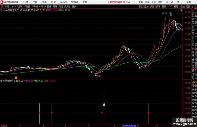Open the 选项 menu
This screenshot has height=127, width=197.
[160, 2]
